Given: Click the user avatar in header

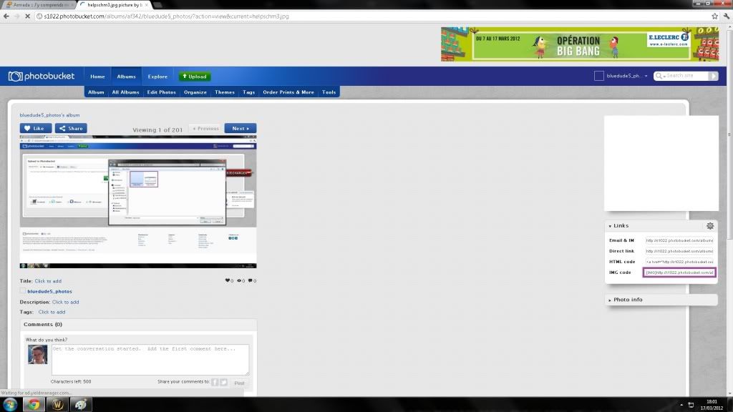Looking at the screenshot, I should 599,76.
